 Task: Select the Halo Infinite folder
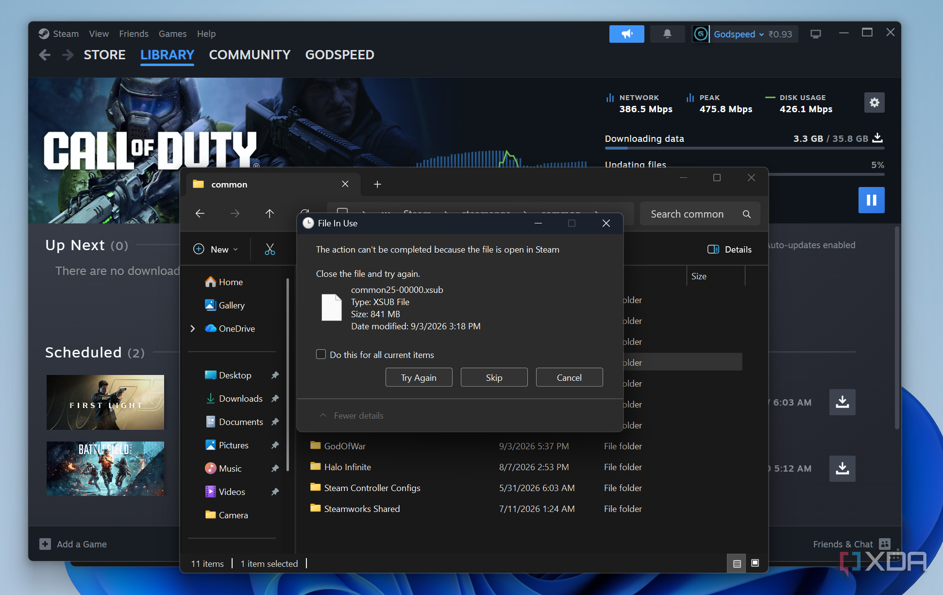(x=347, y=467)
